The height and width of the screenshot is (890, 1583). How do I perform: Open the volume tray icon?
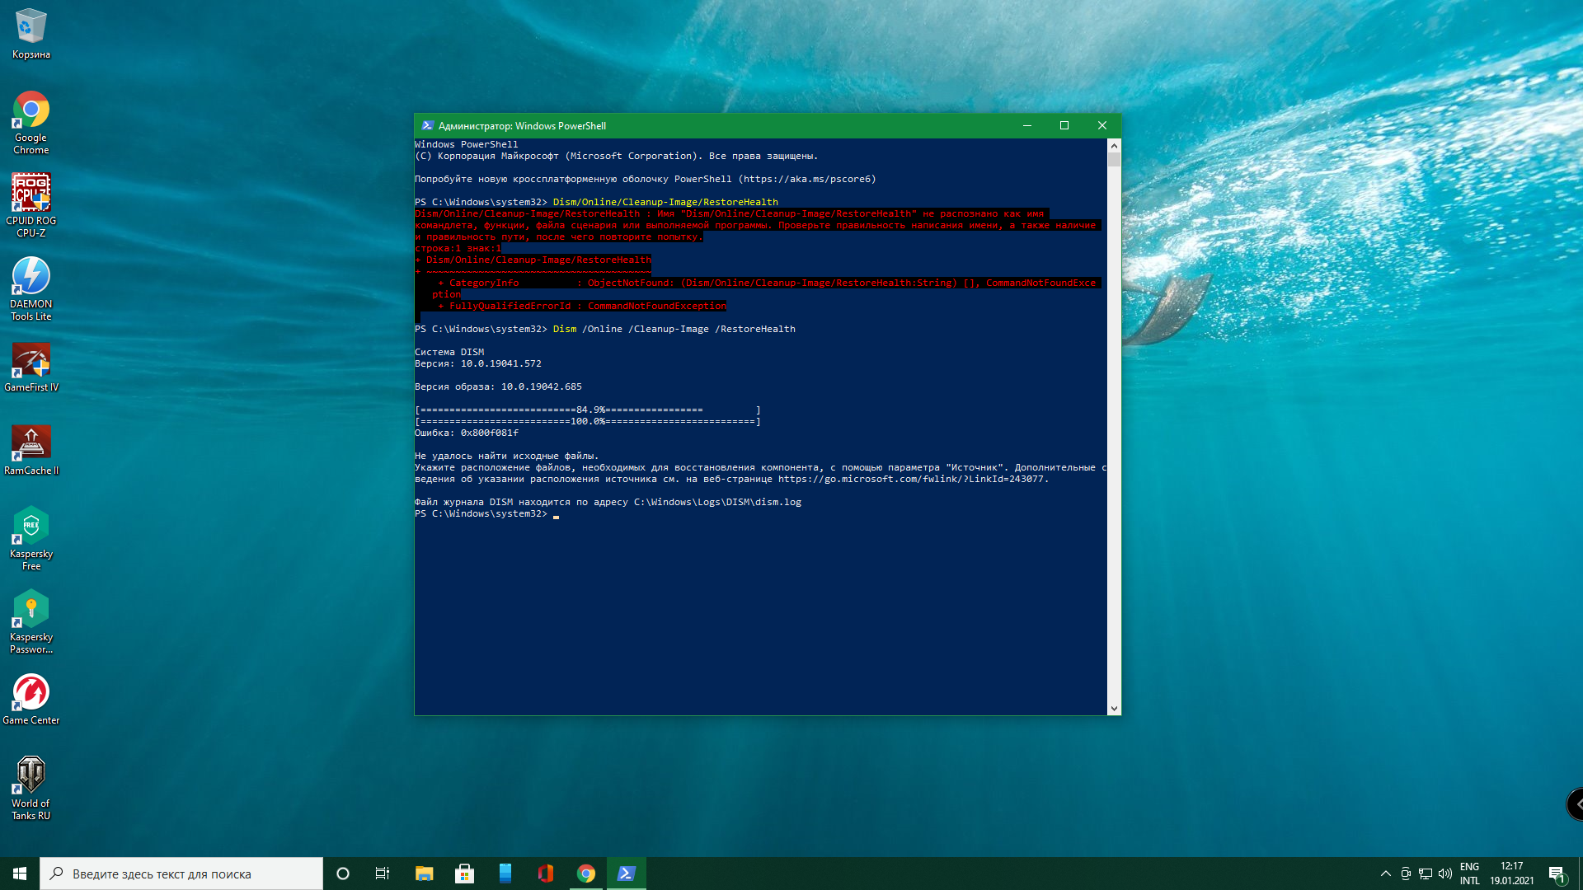(x=1445, y=874)
